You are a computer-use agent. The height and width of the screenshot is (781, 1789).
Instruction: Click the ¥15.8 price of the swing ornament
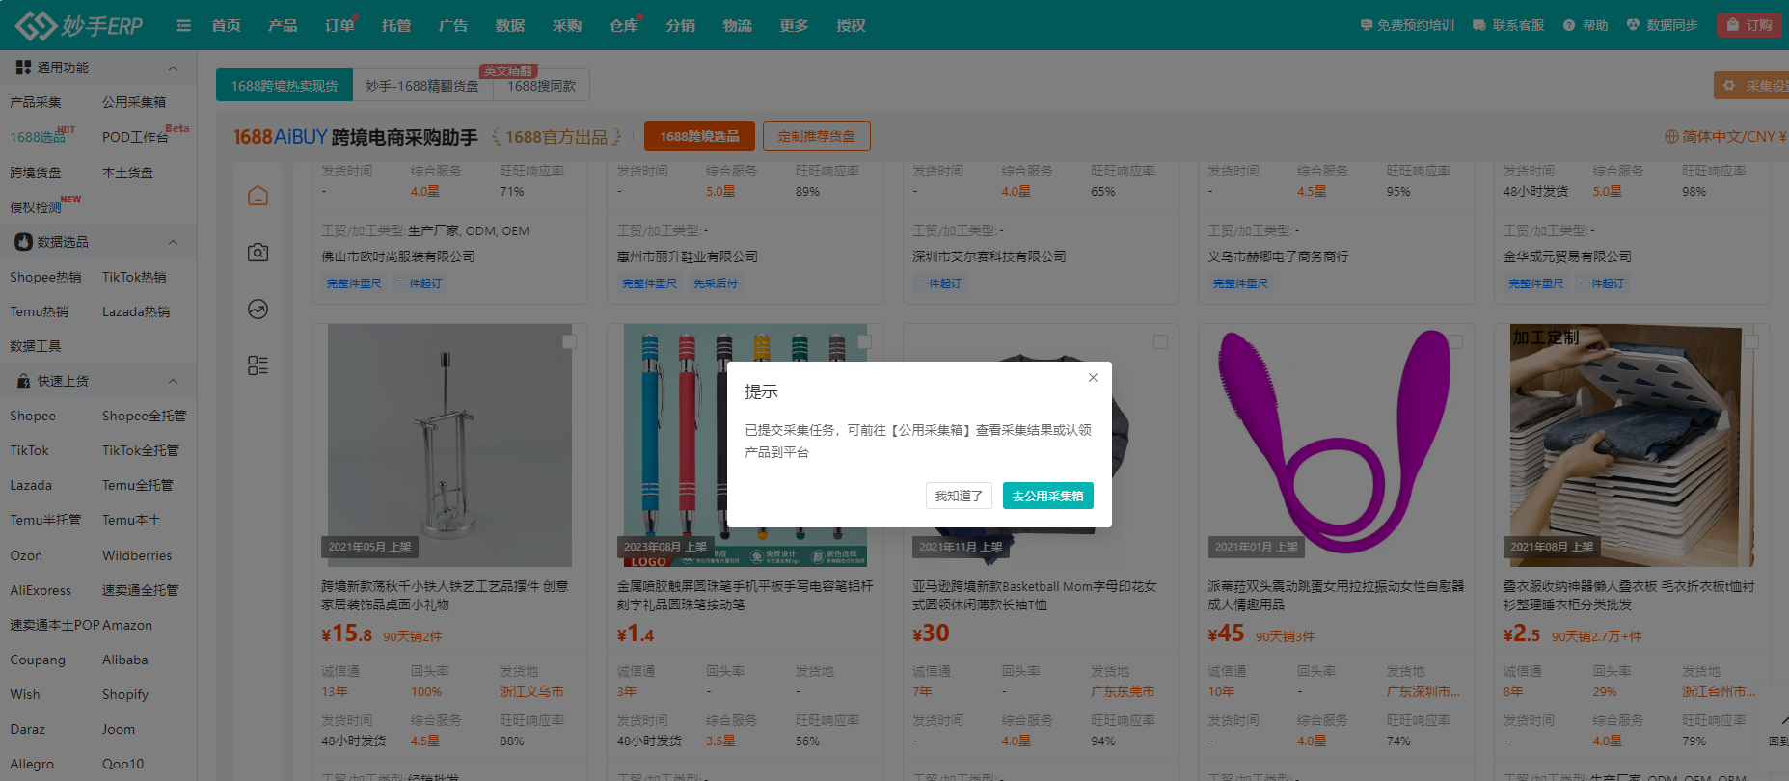tap(347, 633)
